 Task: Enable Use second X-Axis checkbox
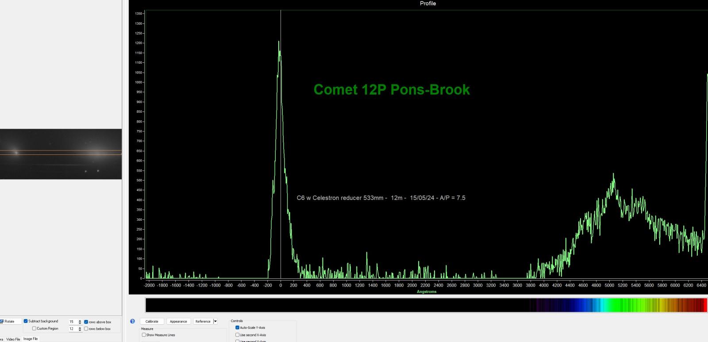[x=237, y=335]
